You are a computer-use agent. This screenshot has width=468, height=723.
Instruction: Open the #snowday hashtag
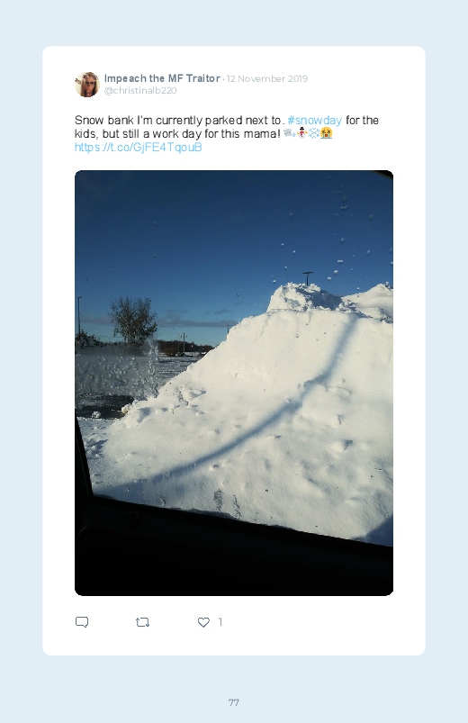(x=314, y=121)
